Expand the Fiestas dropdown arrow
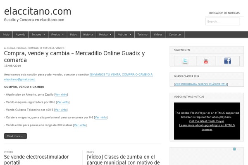 click(63, 34)
